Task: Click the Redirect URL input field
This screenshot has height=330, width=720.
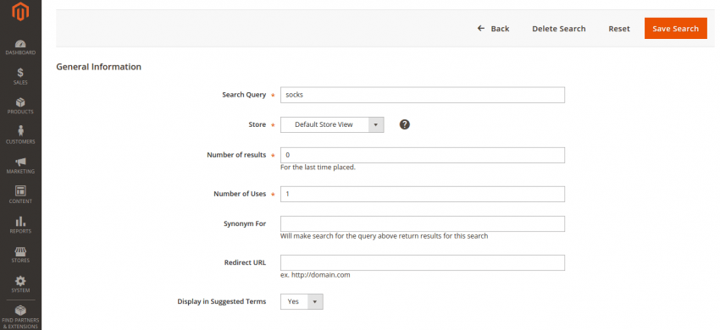Action: [423, 263]
